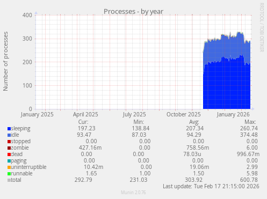Click the 400 y-axis tick label
This screenshot has height=199, width=267.
27,15
